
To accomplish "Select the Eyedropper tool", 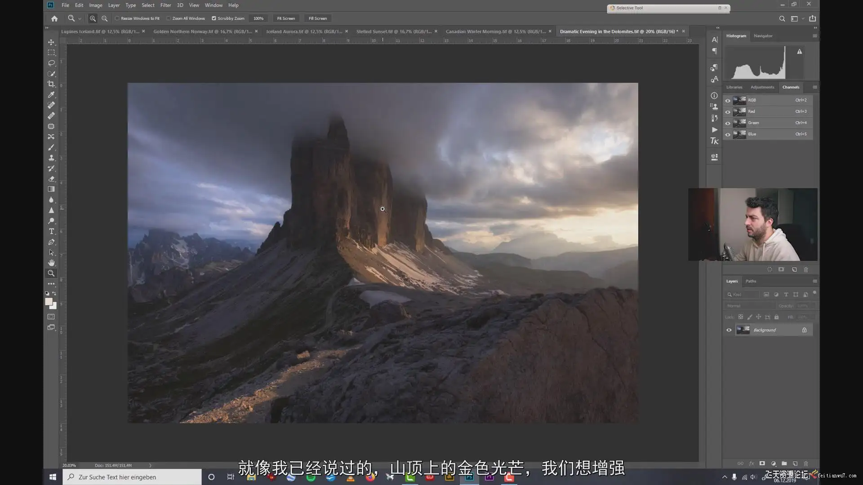I will click(x=51, y=95).
